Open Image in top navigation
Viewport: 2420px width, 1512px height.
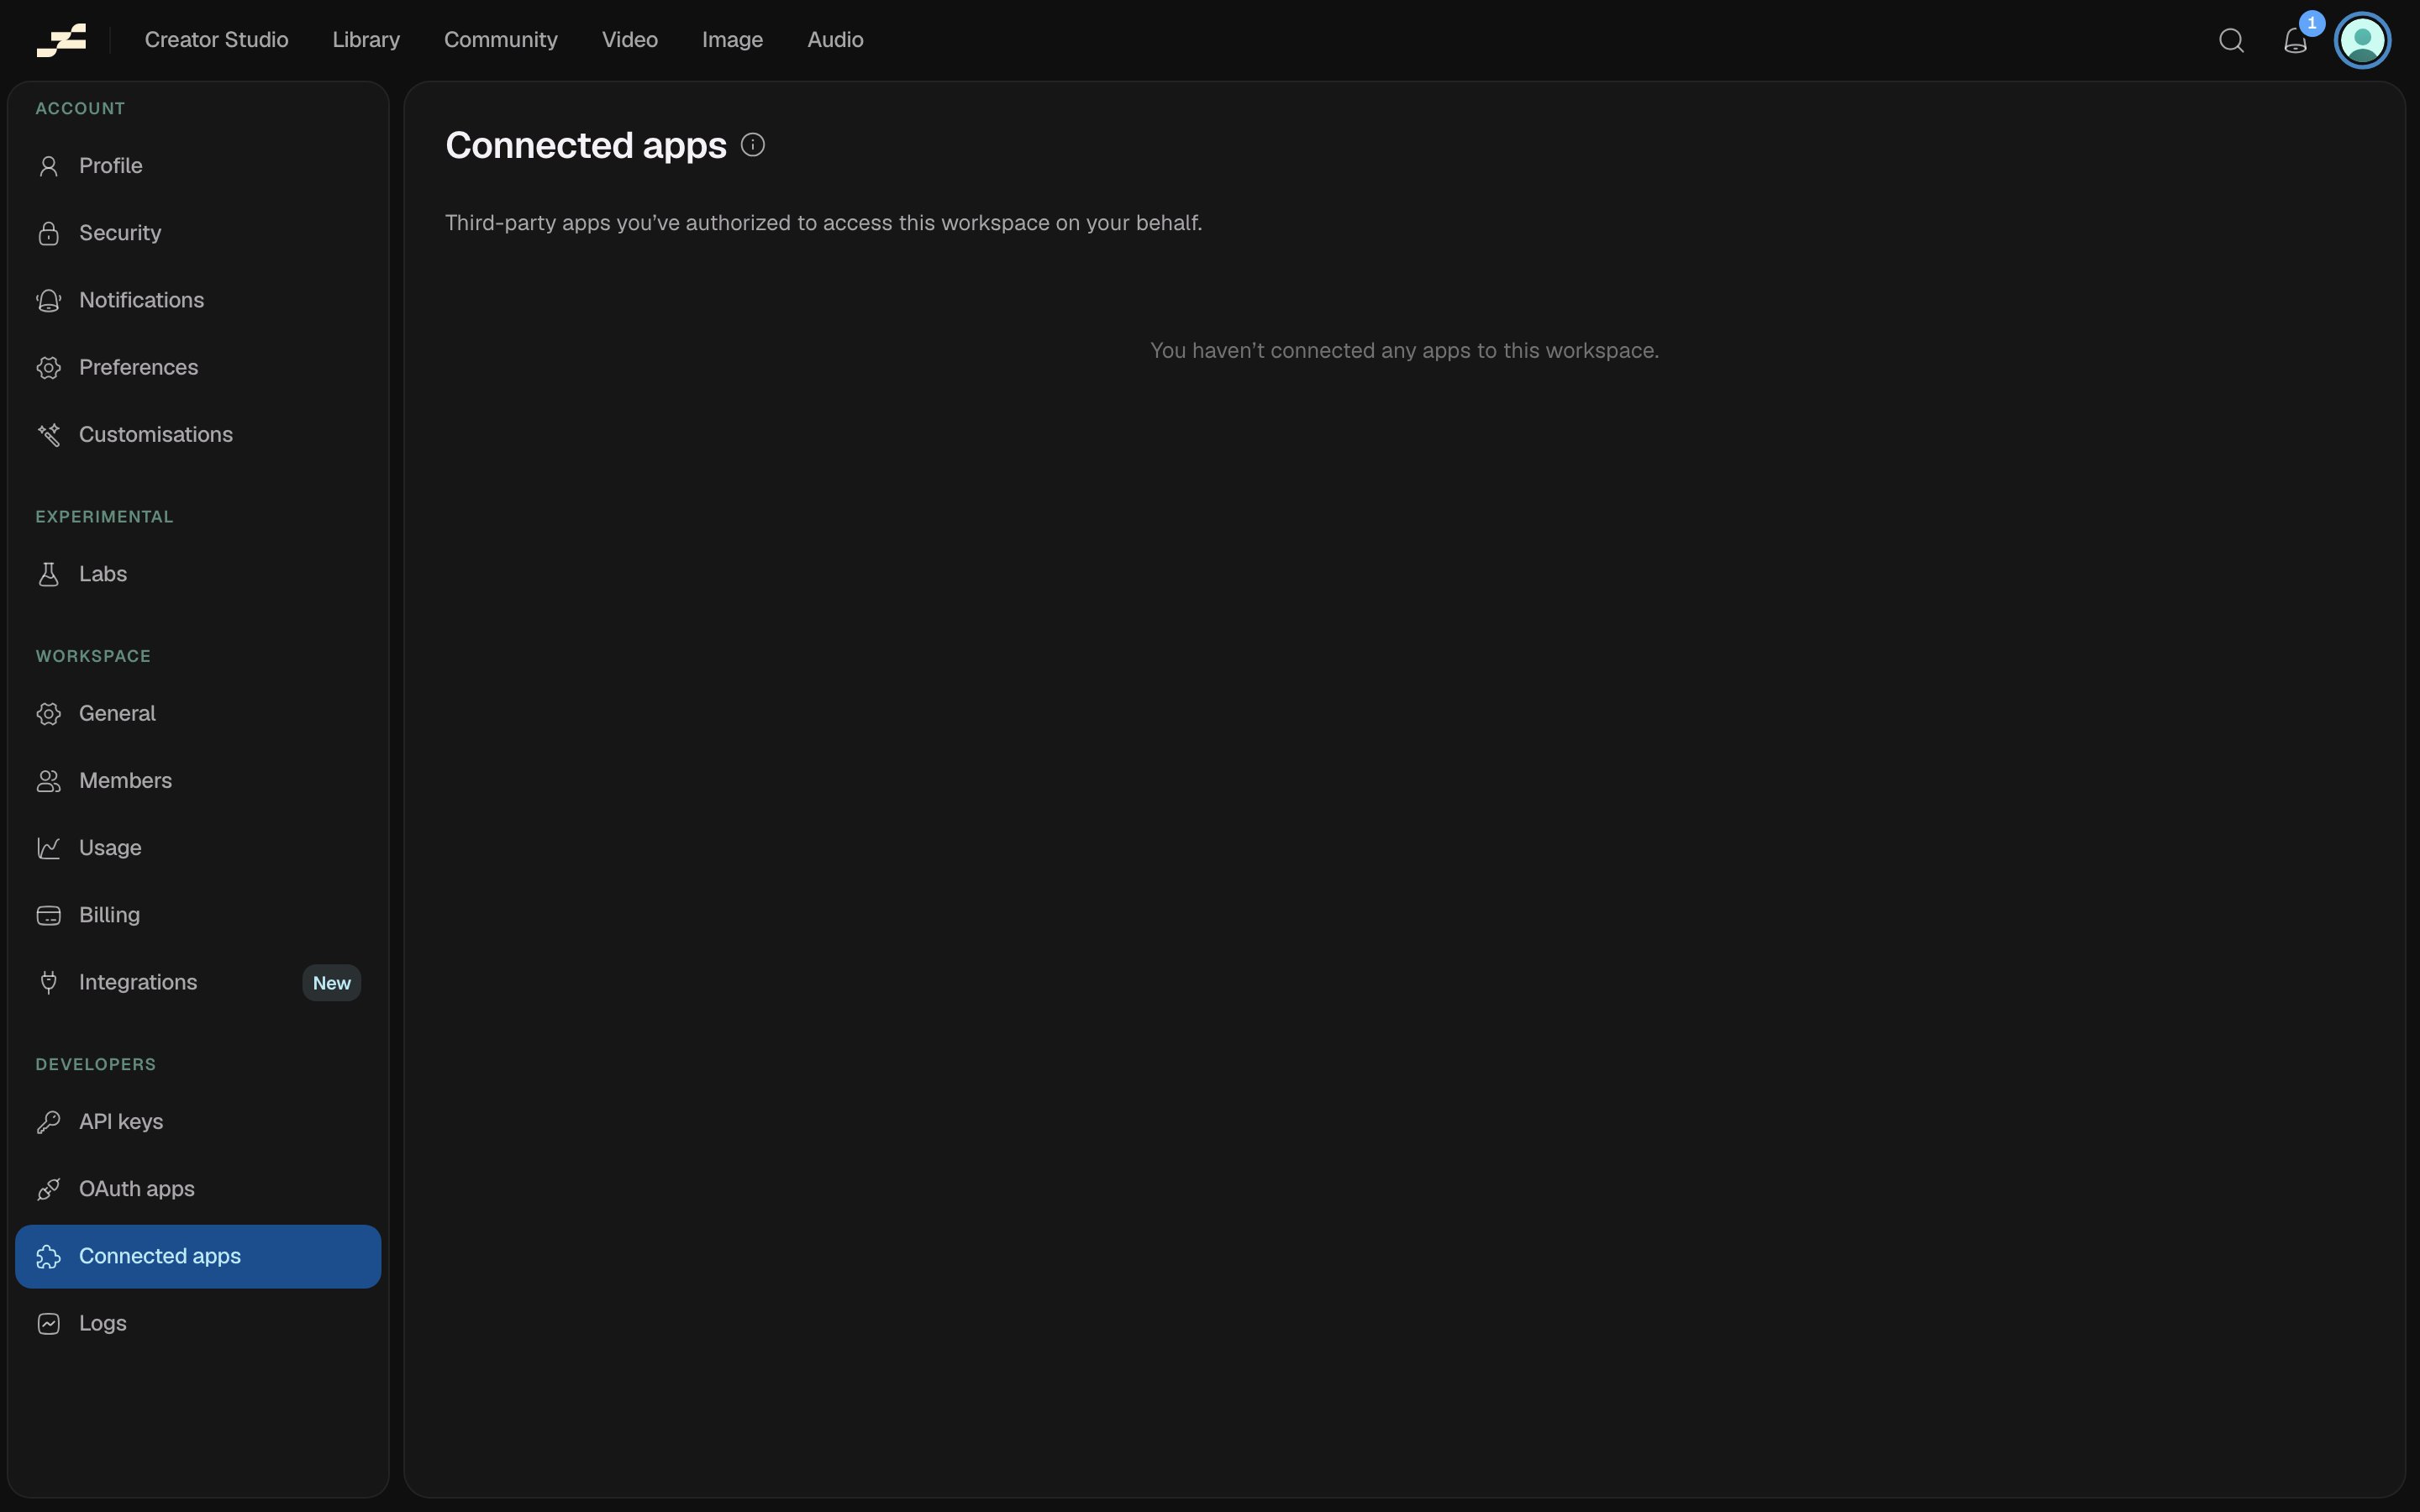click(x=732, y=40)
